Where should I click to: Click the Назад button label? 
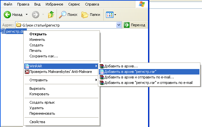point(17,15)
